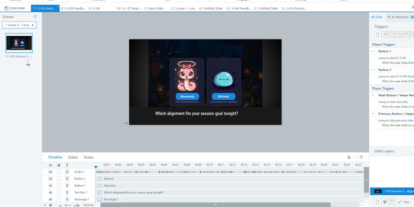
Task: Close the 7.1 S-05 Decision tab
Action: click(x=58, y=6)
